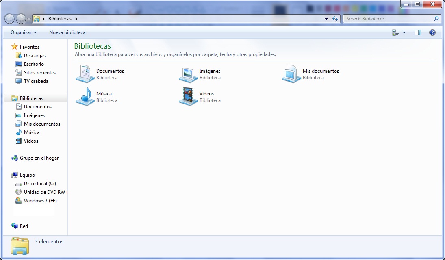Open Grupo en el hogar
Screen dimensions: 445x260
tap(39, 158)
